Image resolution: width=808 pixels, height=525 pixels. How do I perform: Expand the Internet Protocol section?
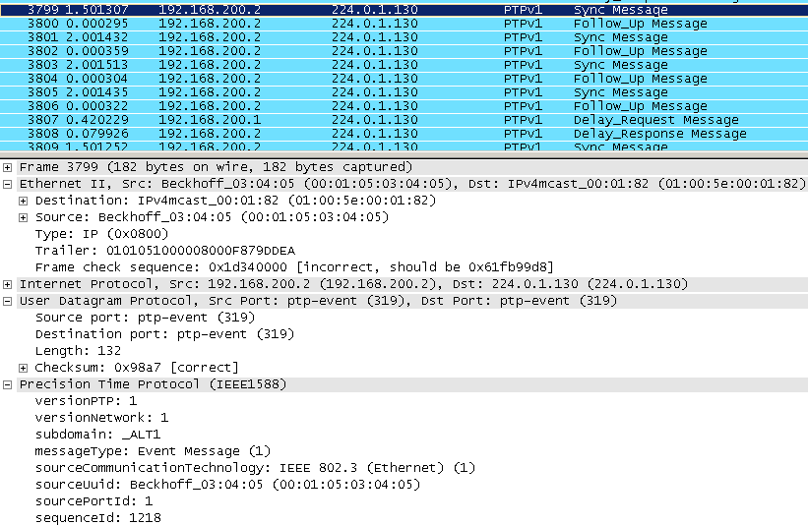pyautogui.click(x=7, y=284)
